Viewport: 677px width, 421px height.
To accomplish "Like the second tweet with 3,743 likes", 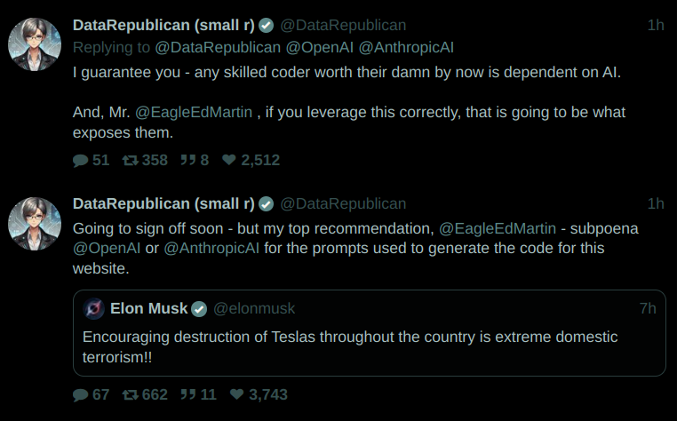I will 236,394.
